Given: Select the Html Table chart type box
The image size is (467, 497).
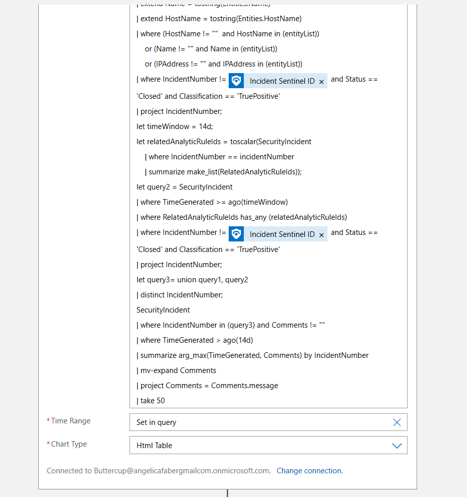Looking at the screenshot, I should tap(262, 446).
